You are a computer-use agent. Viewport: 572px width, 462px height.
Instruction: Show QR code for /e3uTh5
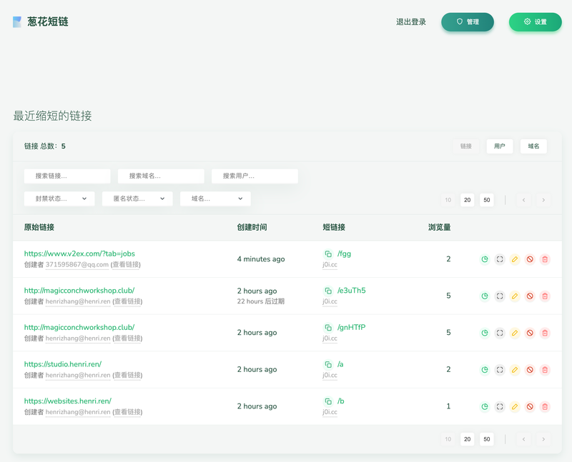point(500,296)
